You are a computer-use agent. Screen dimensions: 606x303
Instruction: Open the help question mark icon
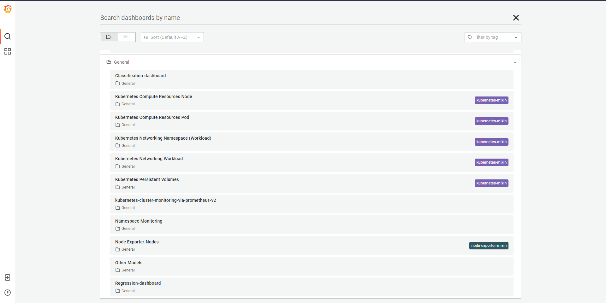click(x=8, y=293)
